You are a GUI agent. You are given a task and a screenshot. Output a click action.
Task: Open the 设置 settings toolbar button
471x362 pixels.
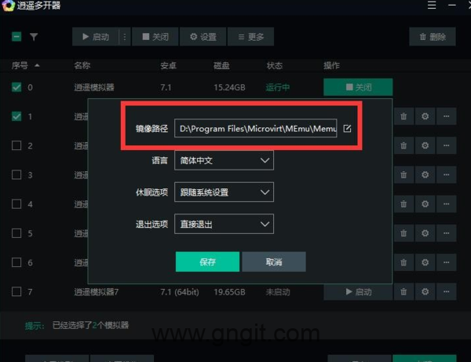coord(203,37)
